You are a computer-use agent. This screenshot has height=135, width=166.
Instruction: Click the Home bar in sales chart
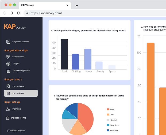pyautogui.click(x=88, y=59)
